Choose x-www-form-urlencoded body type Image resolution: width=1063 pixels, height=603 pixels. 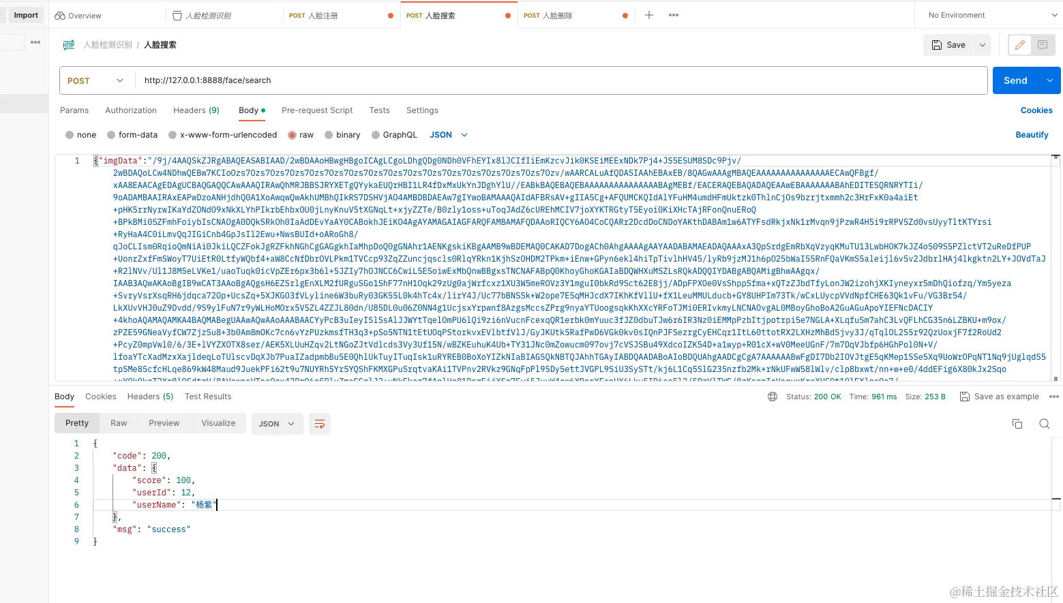pos(223,135)
